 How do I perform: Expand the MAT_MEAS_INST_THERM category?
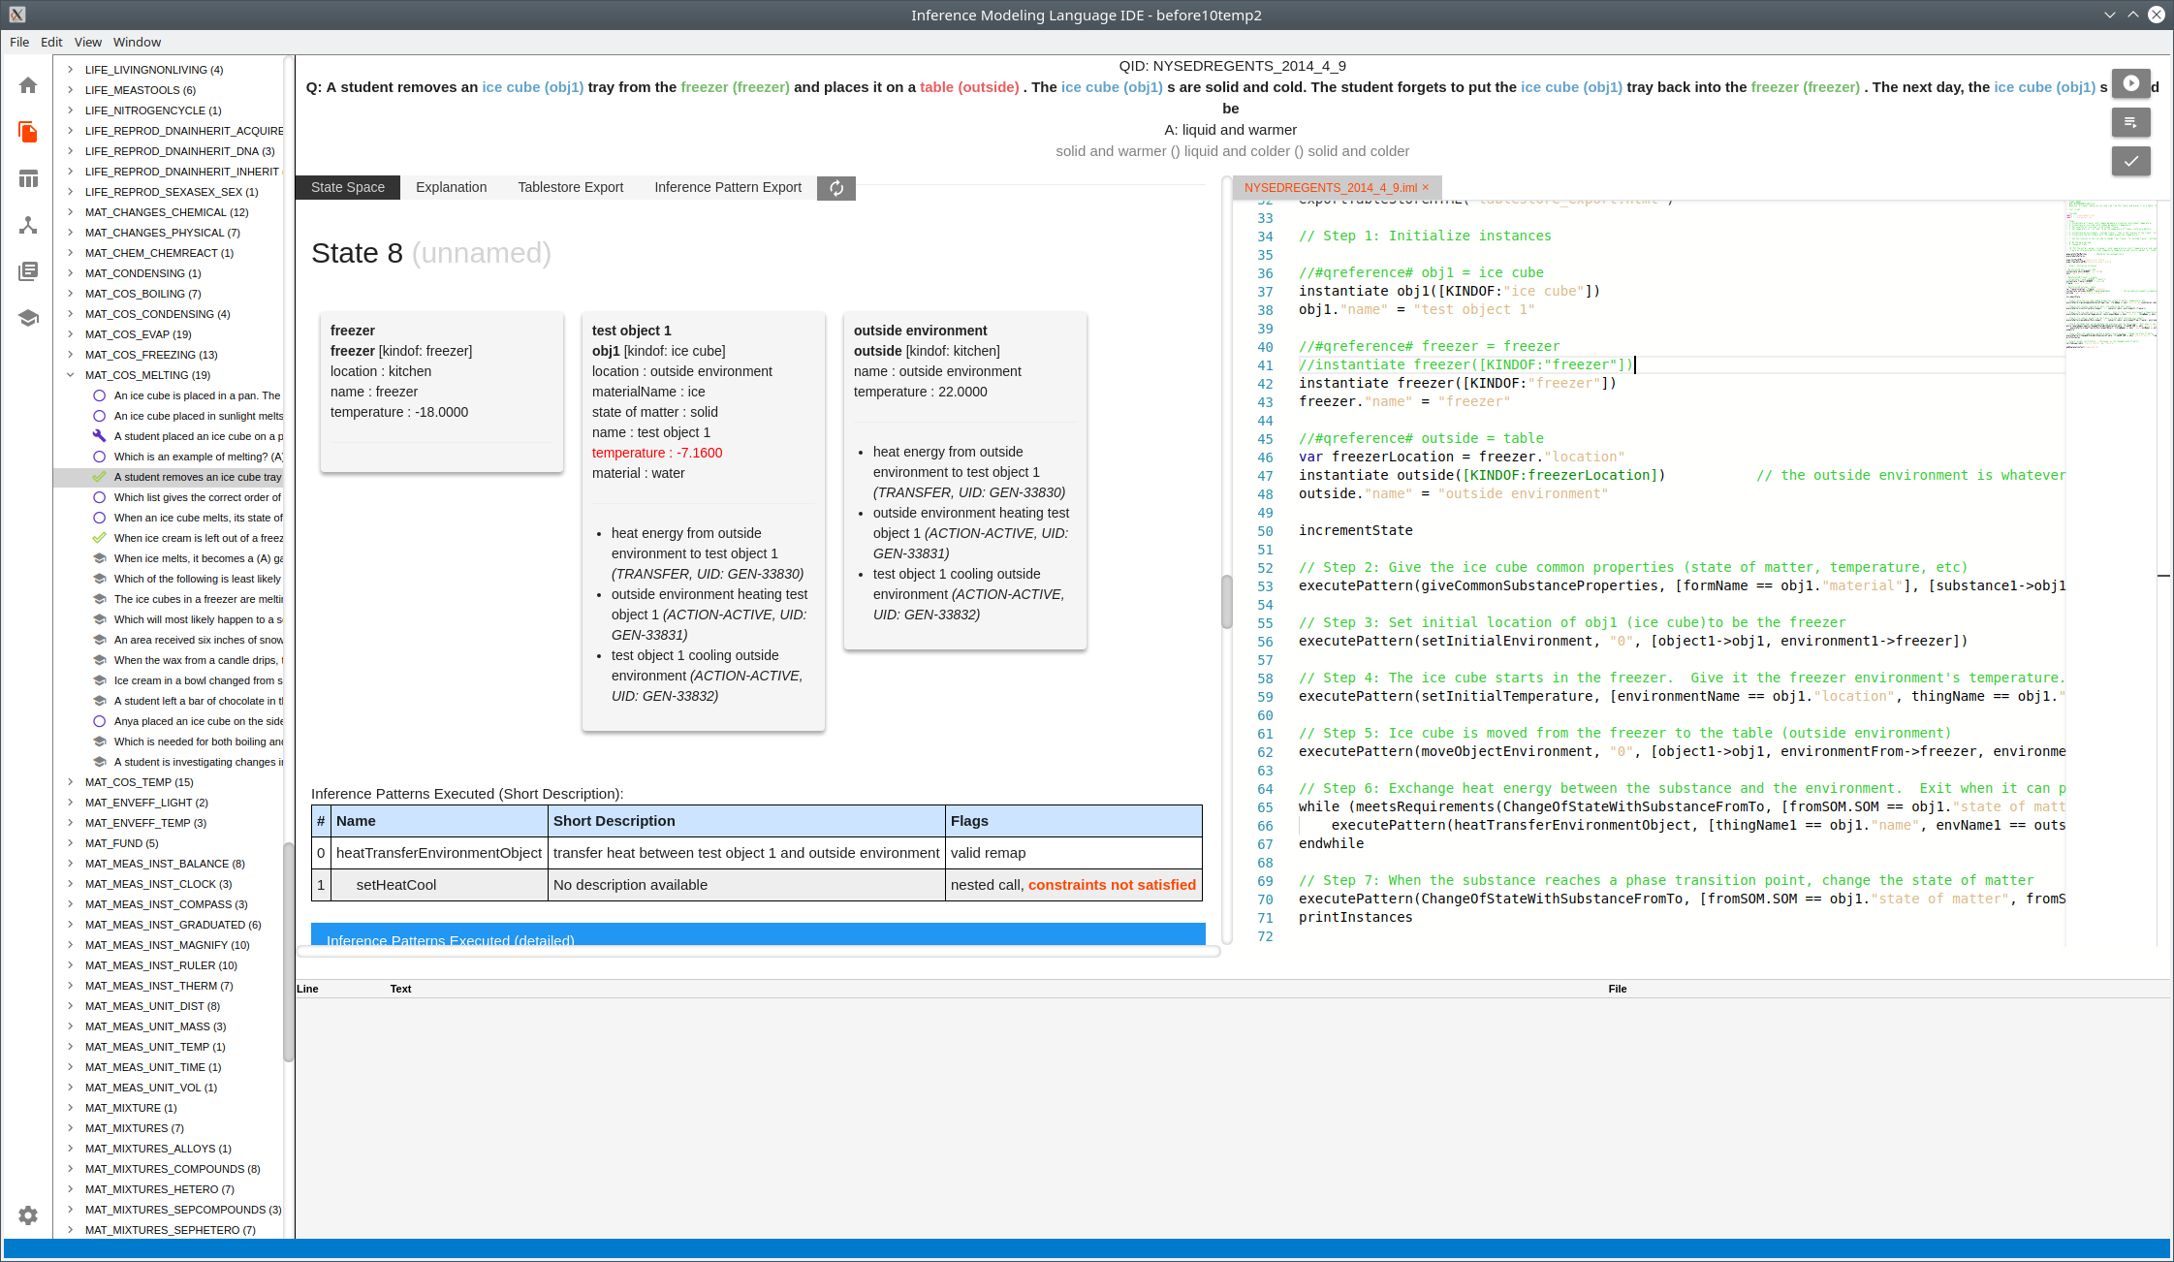[71, 986]
